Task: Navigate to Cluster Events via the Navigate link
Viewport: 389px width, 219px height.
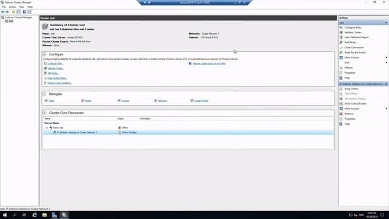Action: [x=201, y=101]
